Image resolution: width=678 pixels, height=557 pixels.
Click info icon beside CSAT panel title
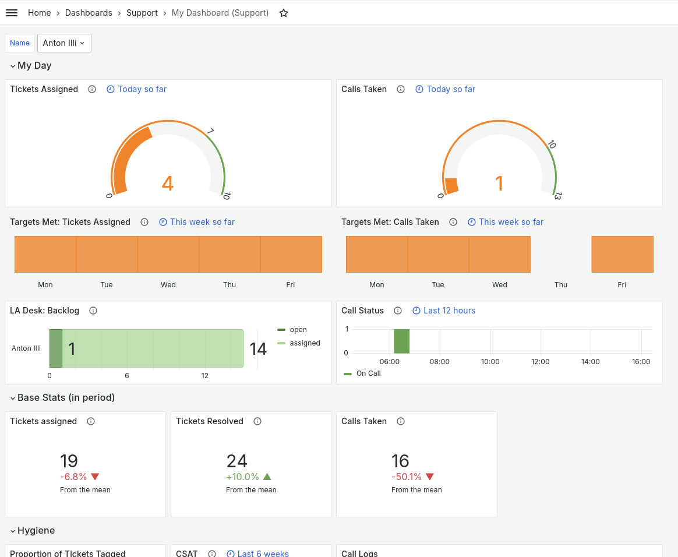point(212,554)
